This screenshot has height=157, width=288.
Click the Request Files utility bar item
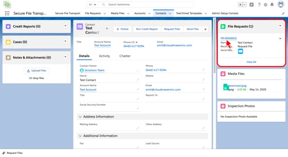coord(12,153)
